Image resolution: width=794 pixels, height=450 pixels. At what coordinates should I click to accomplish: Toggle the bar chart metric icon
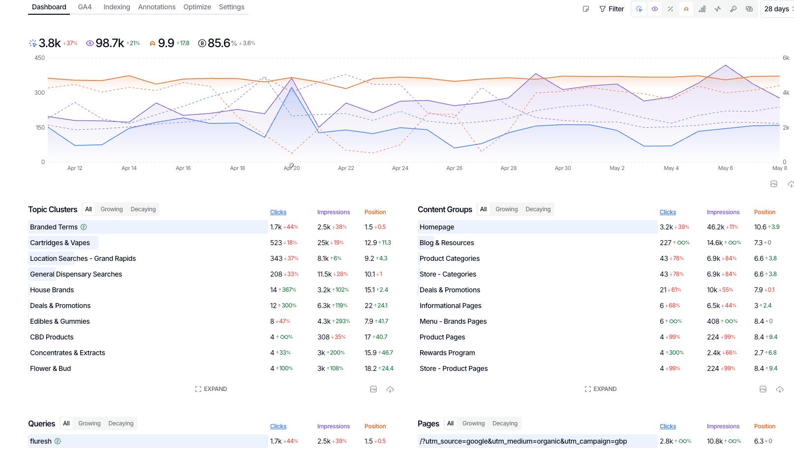pos(702,9)
